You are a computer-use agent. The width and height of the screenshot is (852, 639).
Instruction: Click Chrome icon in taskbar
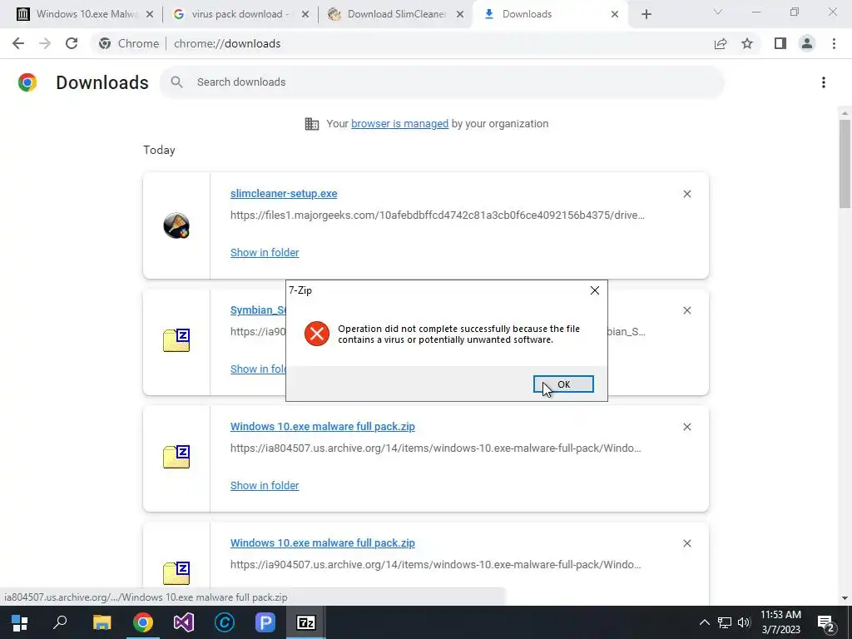[143, 622]
